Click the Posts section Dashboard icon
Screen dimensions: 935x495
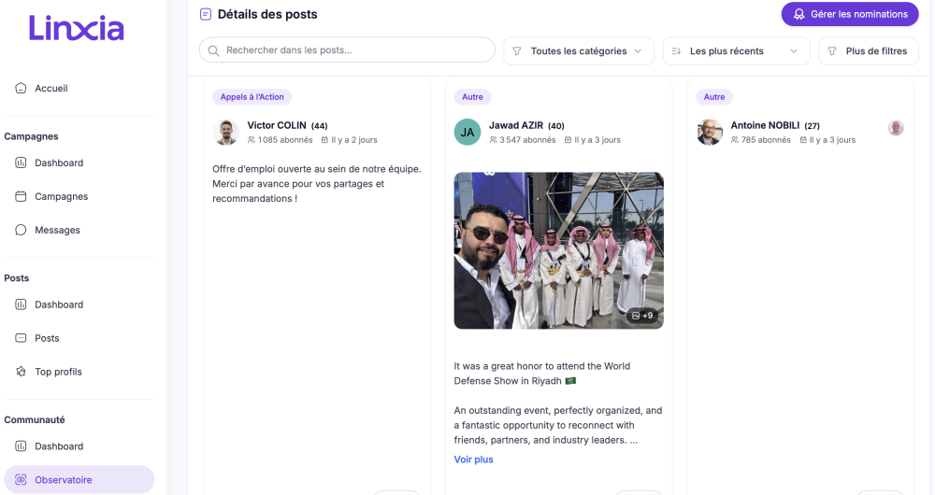21,304
